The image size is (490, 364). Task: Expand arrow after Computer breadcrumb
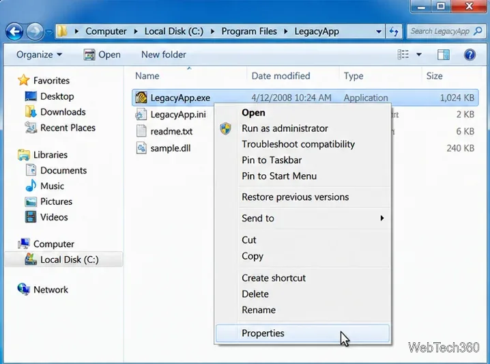(x=136, y=31)
